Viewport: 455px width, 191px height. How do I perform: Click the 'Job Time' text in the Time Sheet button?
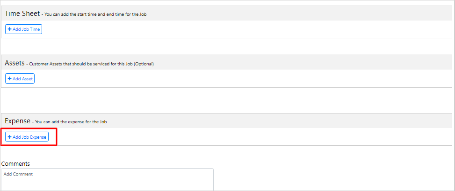tap(31, 29)
